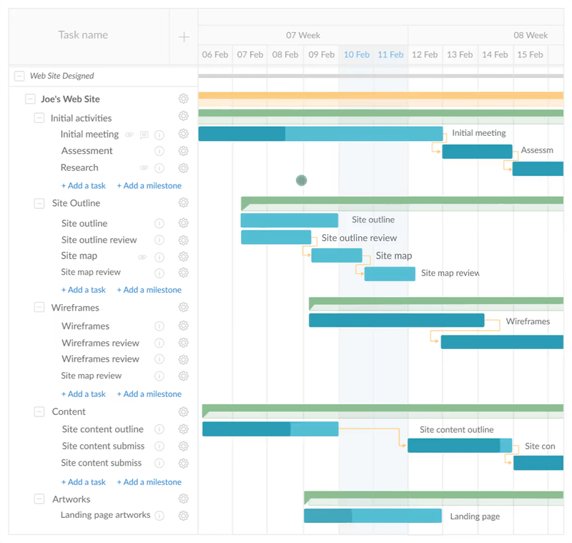This screenshot has height=543, width=572.
Task: Open settings gear for Landing page artworks
Action: (184, 516)
